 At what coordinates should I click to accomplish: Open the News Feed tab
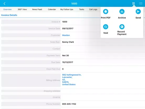[x=37, y=9]
